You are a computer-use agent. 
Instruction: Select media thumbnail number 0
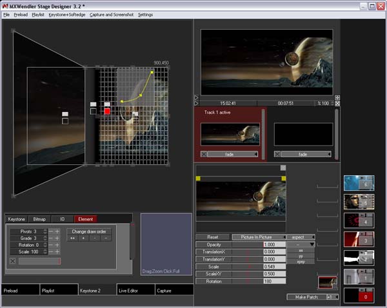click(x=359, y=295)
